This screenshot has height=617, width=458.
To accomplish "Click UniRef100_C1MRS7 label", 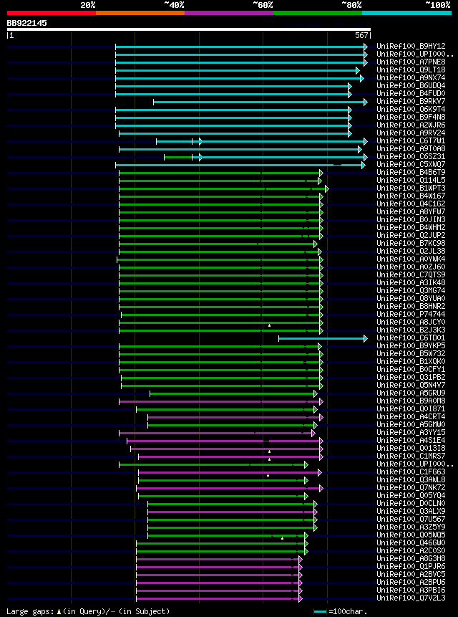I will point(411,456).
